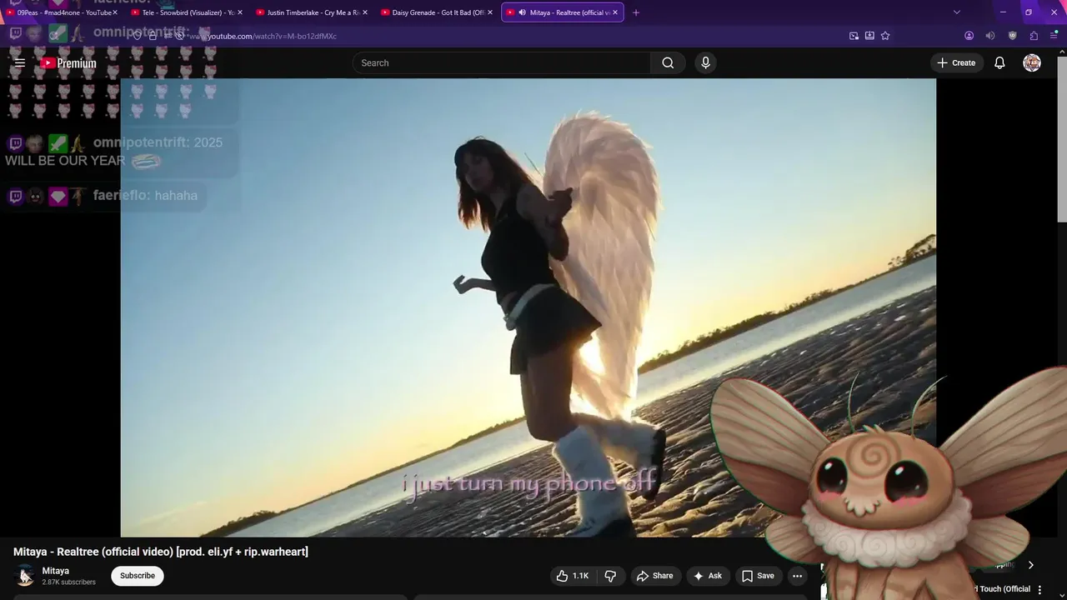Screen dimensions: 1067x600
Task: Save the video to a playlist
Action: pos(758,576)
